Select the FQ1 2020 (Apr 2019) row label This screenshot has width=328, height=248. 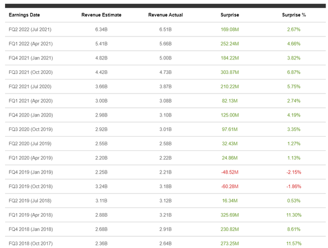coord(31,158)
